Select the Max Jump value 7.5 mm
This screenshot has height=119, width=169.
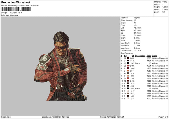pos(137,48)
